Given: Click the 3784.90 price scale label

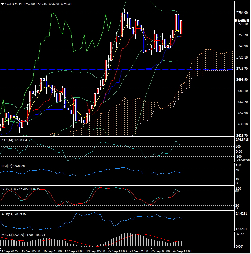Looking at the screenshot, I should 242,13.
